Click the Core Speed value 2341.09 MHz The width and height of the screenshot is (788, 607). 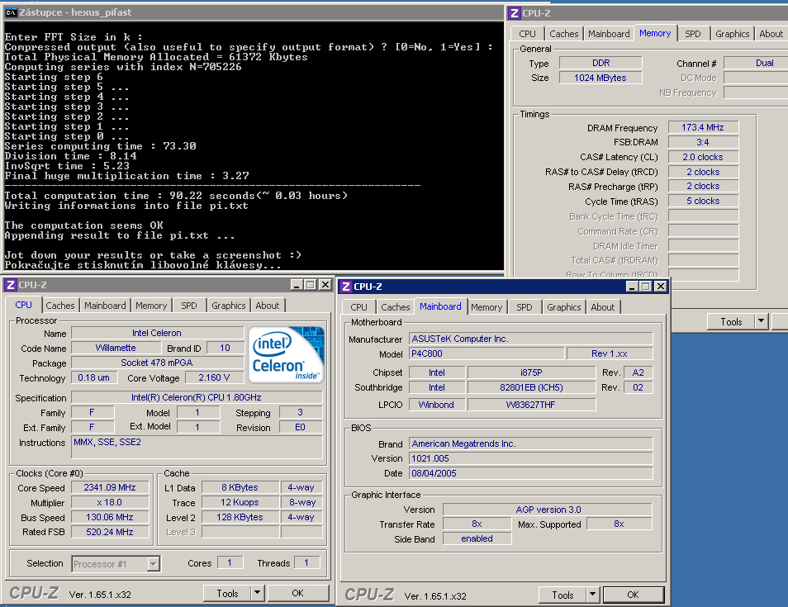(110, 487)
